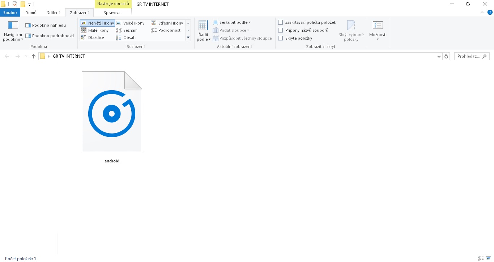
Task: Switch to details view in status bar
Action: 481,258
